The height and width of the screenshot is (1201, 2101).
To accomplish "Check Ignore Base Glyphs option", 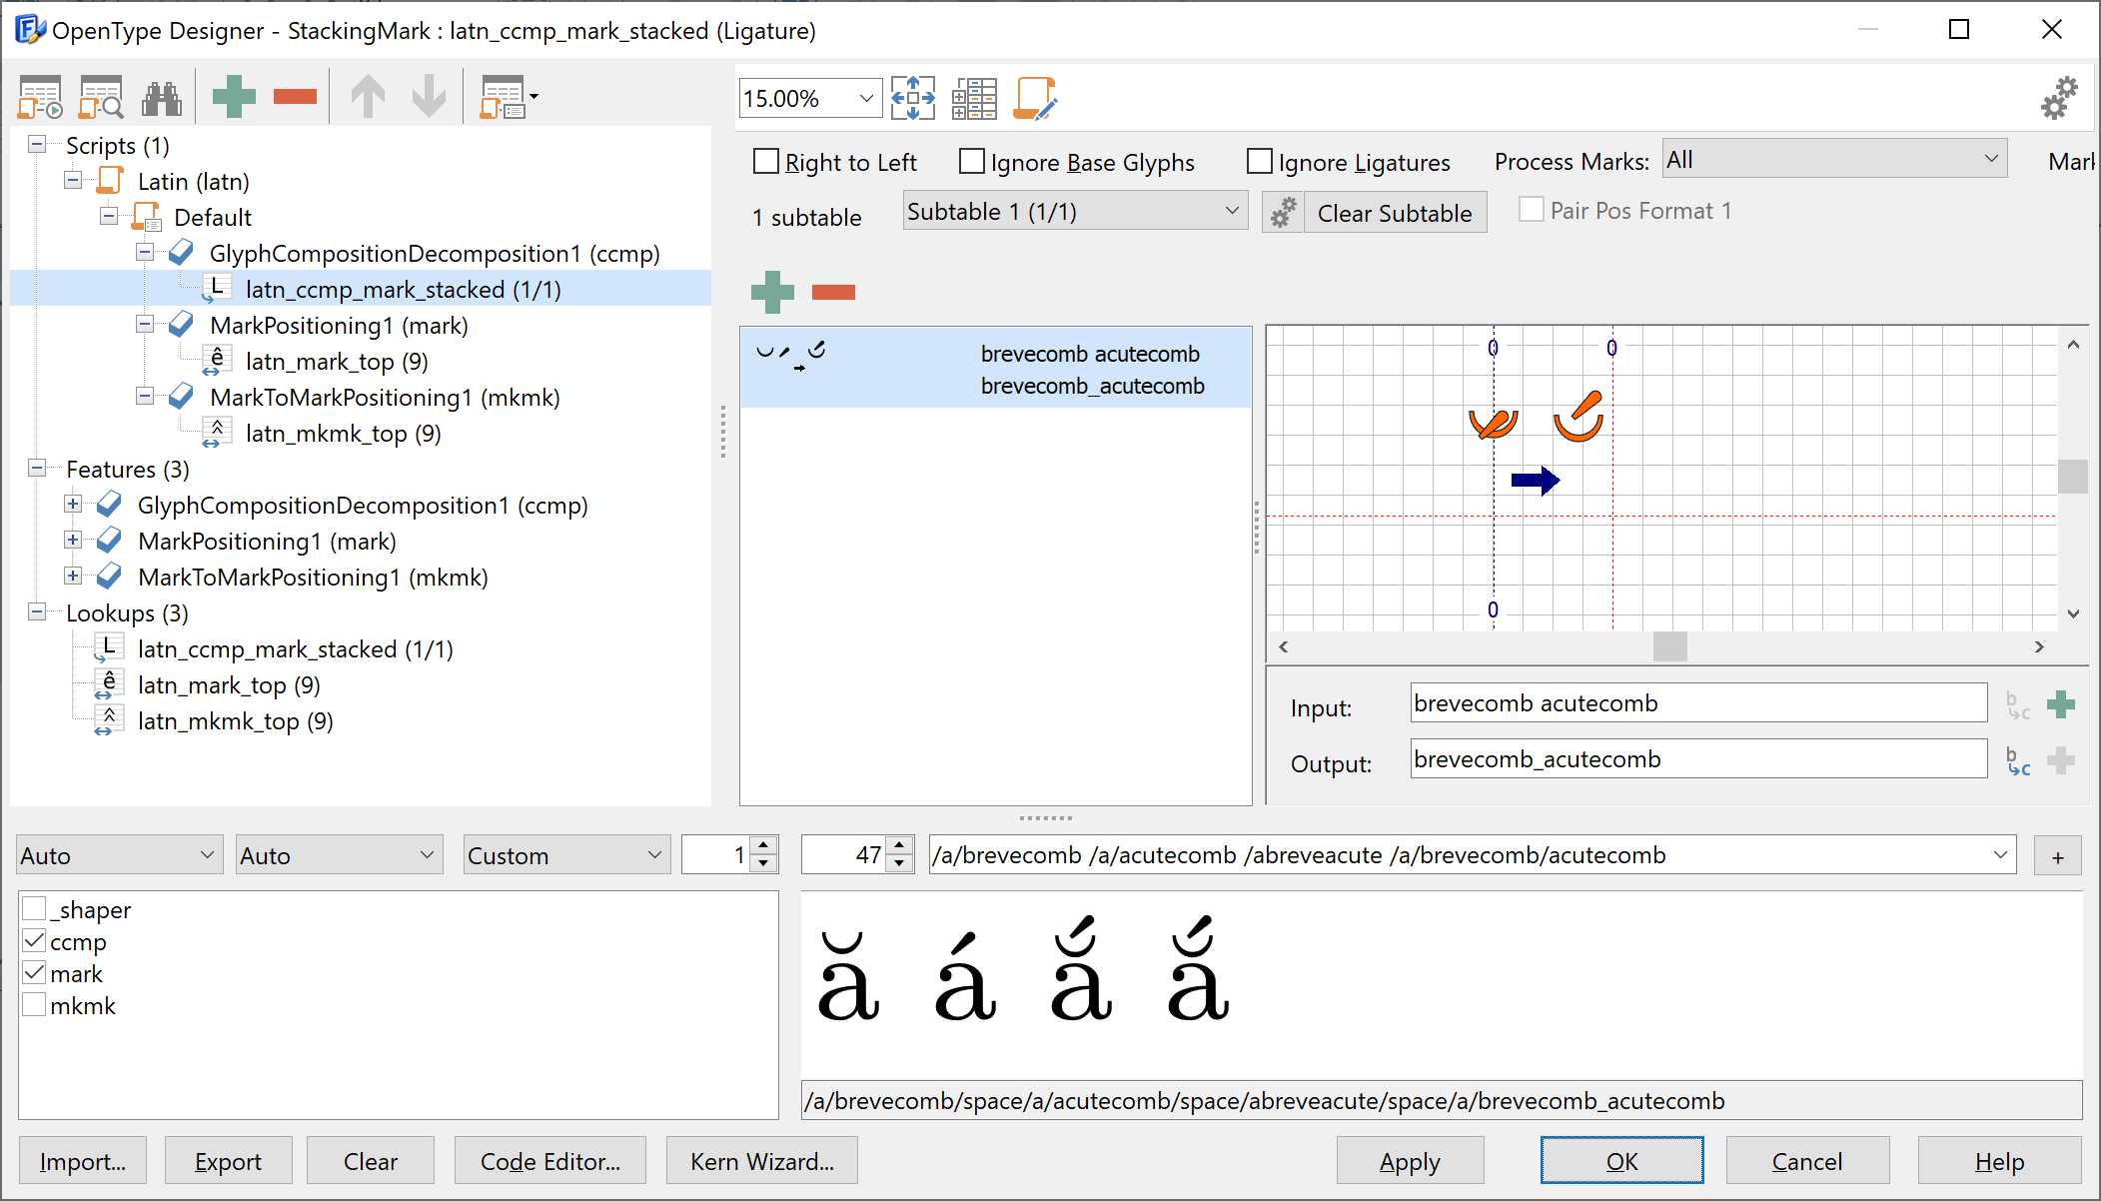I will (x=972, y=162).
